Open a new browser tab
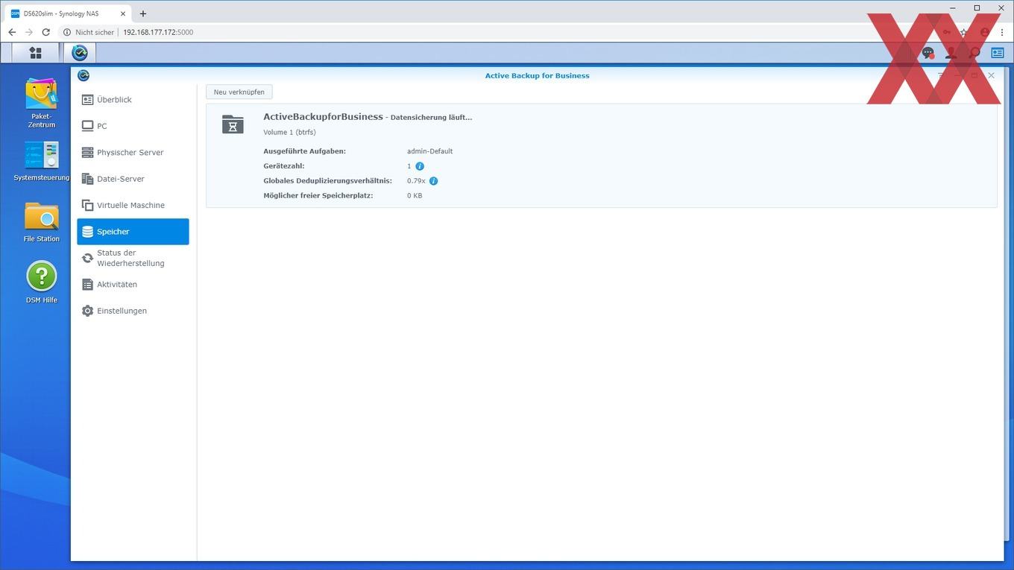1014x570 pixels. (143, 13)
